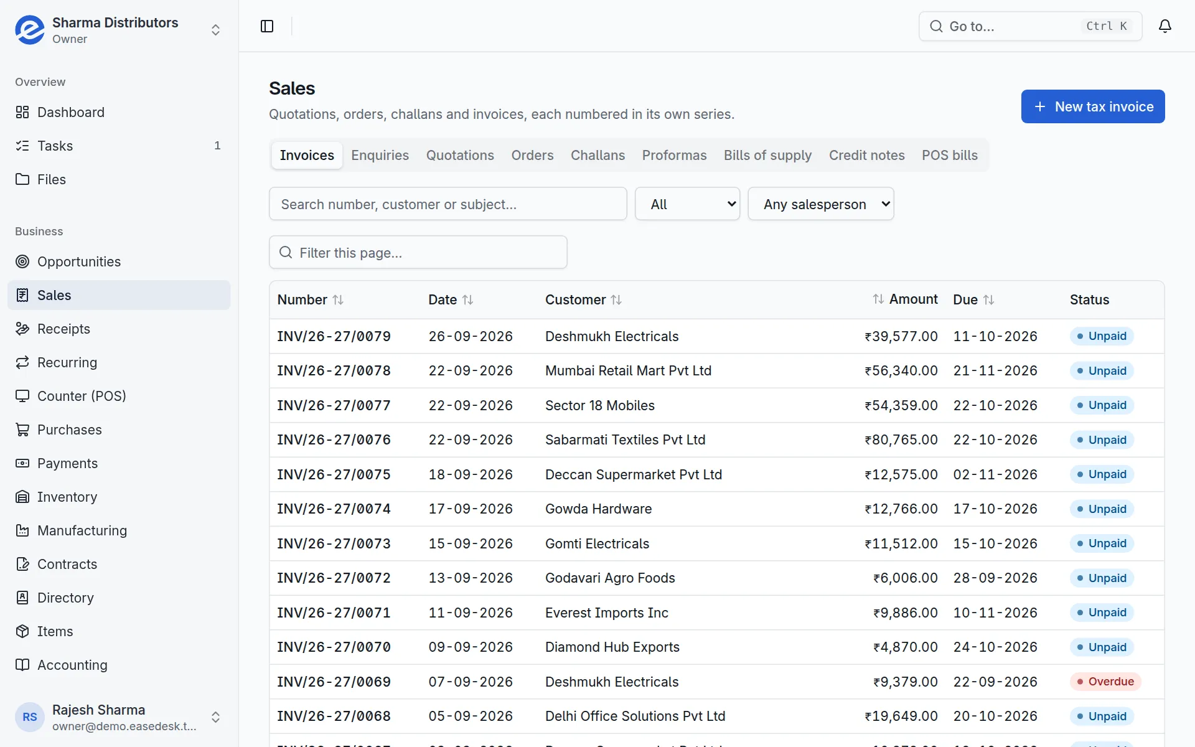
Task: Open Manufacturing in the sidebar
Action: tap(119, 530)
